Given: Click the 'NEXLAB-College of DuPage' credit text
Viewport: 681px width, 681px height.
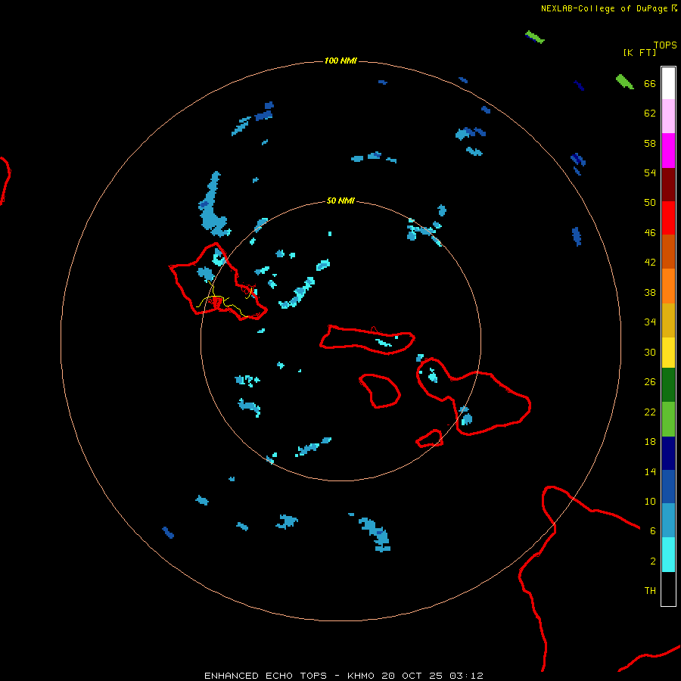Looking at the screenshot, I should (x=604, y=8).
